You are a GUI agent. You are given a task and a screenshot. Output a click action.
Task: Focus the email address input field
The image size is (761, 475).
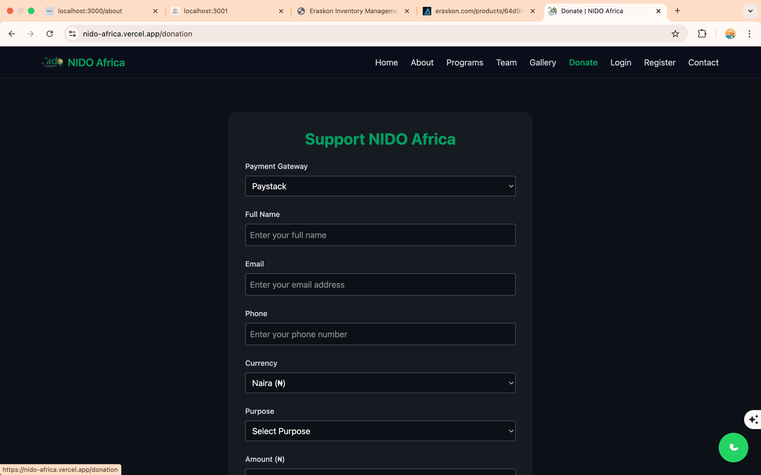point(380,285)
